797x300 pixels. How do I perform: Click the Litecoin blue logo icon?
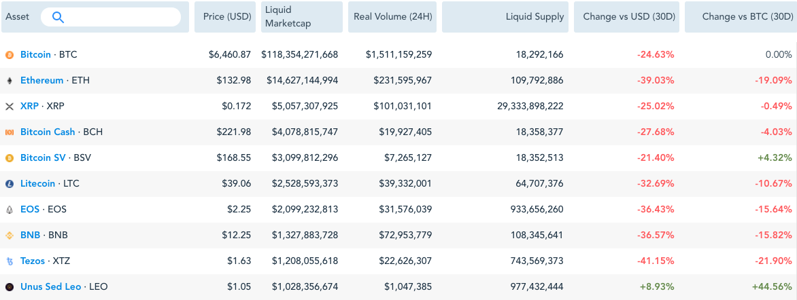9,184
